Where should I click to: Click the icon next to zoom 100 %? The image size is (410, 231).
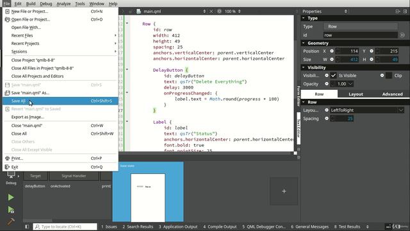click(x=219, y=12)
